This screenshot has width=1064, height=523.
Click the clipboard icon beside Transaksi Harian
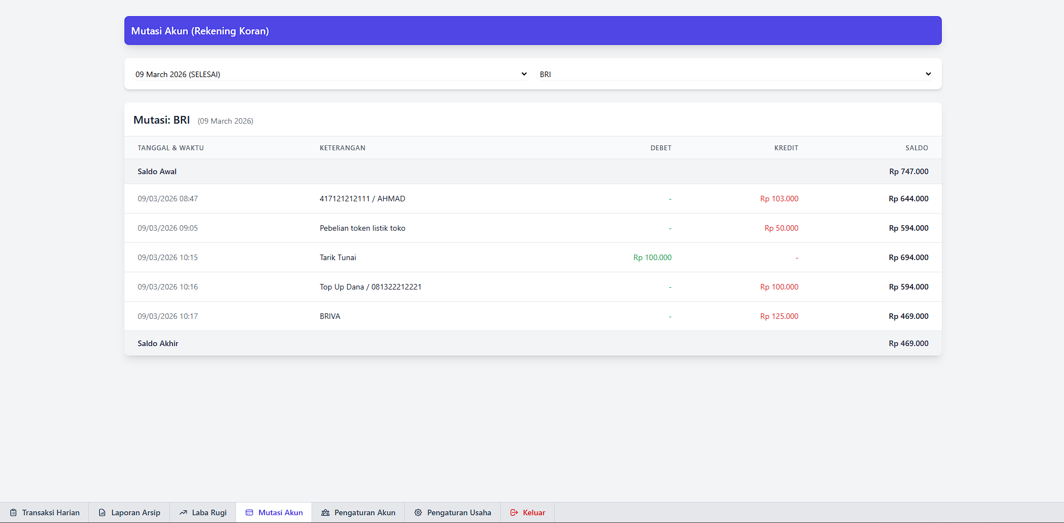[13, 512]
